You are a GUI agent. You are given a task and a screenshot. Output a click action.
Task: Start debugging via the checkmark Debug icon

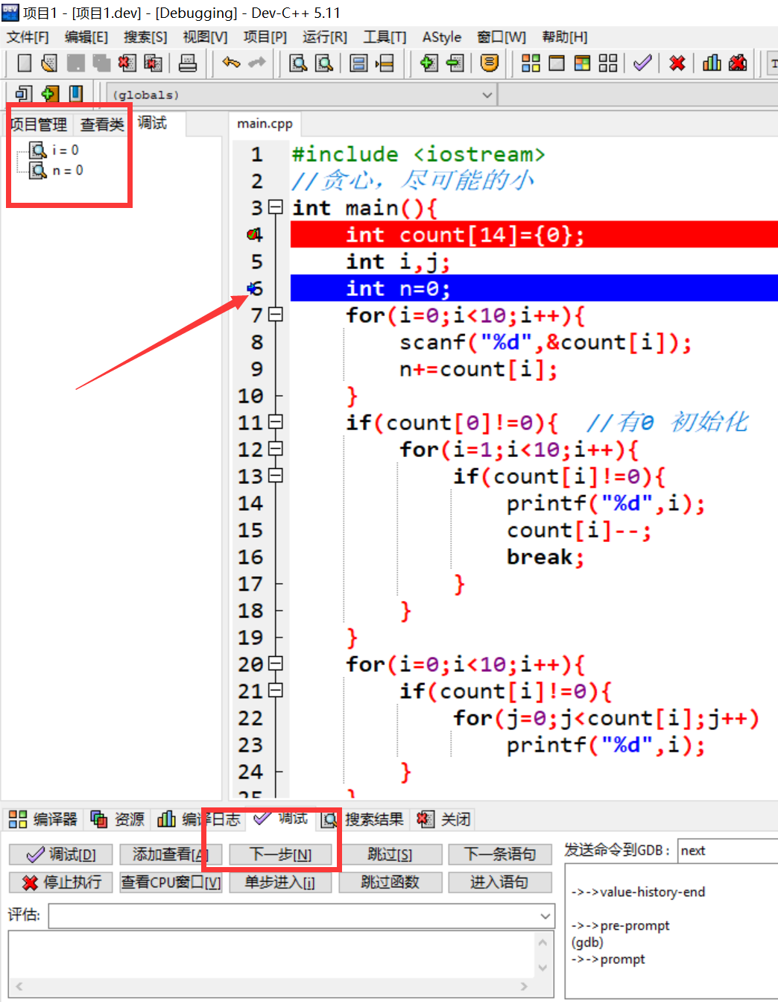coord(642,63)
